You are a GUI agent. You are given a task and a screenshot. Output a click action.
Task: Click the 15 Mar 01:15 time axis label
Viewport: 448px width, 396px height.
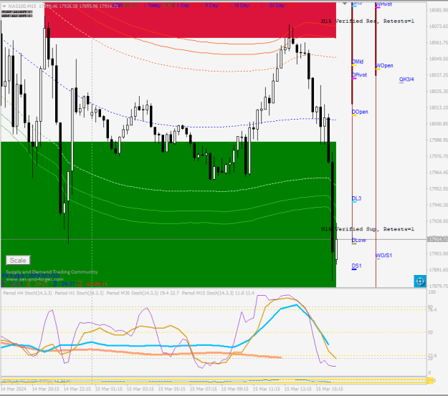tap(108, 389)
